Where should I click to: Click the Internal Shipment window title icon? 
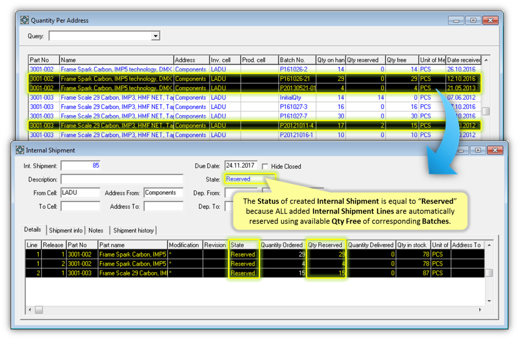pos(20,150)
